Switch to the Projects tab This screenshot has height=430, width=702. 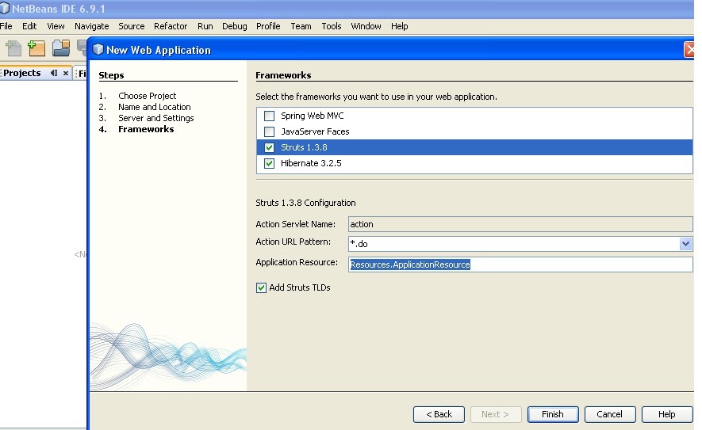22,73
